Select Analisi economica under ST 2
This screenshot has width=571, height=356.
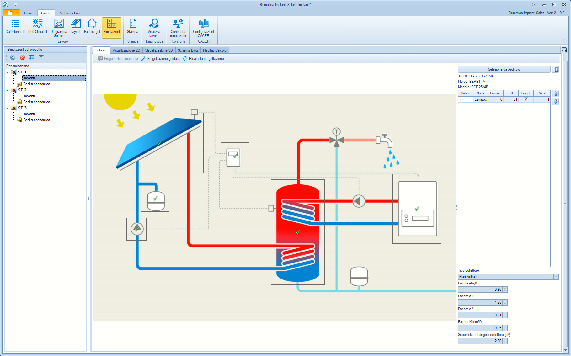pos(37,102)
